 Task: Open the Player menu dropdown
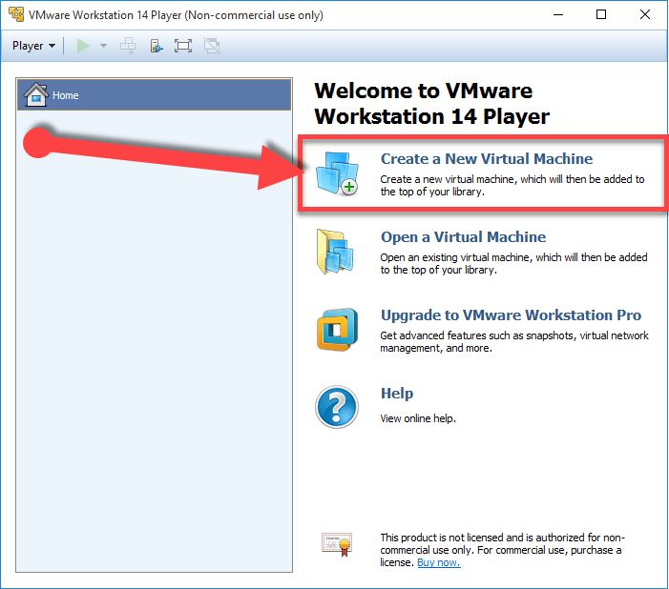tap(33, 46)
